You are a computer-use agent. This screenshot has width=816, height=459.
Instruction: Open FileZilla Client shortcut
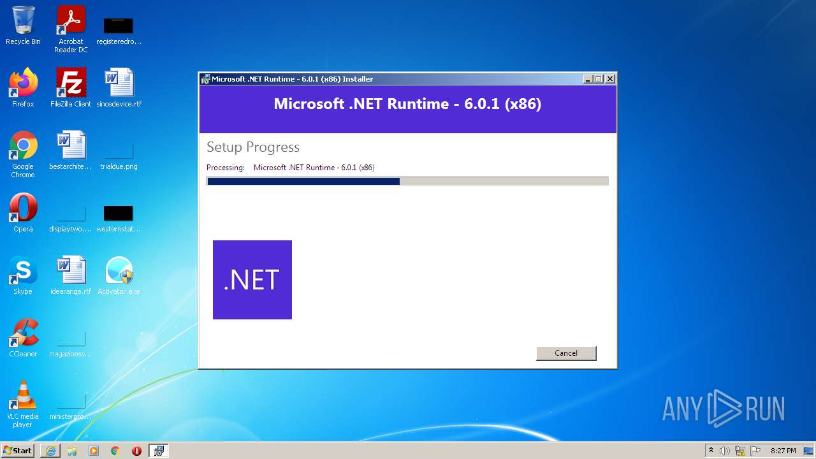point(71,88)
